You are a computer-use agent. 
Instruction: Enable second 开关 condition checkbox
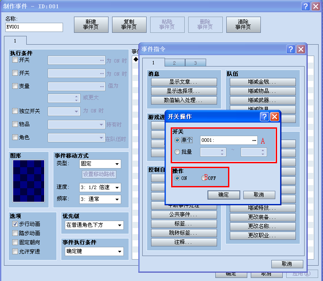(15, 73)
